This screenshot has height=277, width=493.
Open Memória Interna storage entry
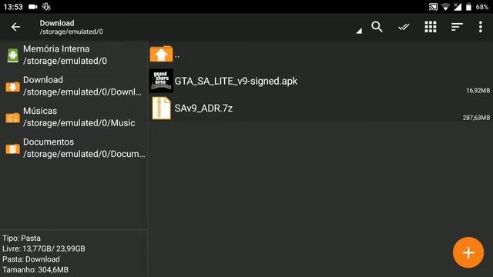click(x=74, y=55)
